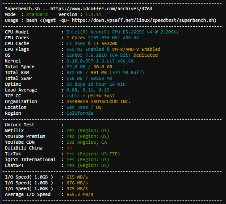The height and width of the screenshot is (204, 226).
Task: Select the CPU model 'Intel(R) Xeon(R) CPU E5-2699C v4' value
Action: pyautogui.click(x=109, y=32)
